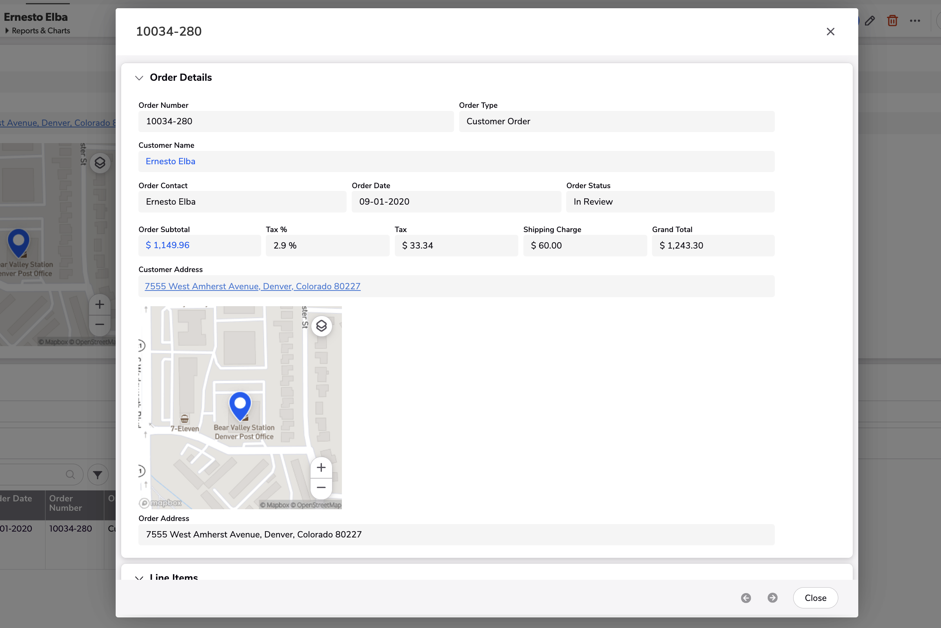
Task: Go to the next record with the forward arrow
Action: pos(773,597)
